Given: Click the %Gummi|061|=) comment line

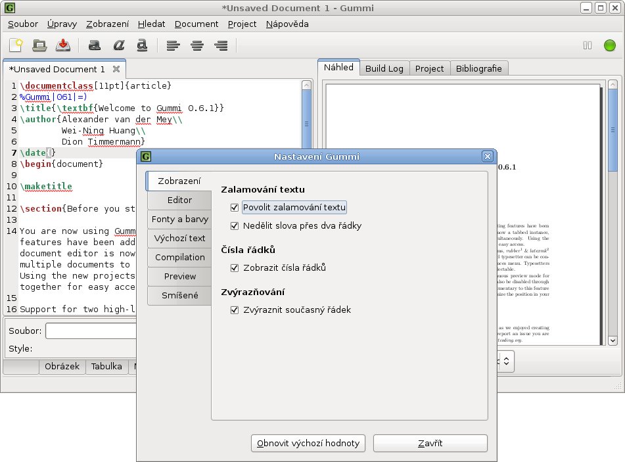Looking at the screenshot, I should (x=53, y=97).
